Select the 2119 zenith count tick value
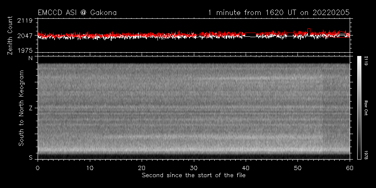The height and width of the screenshot is (188, 376). (x=25, y=21)
